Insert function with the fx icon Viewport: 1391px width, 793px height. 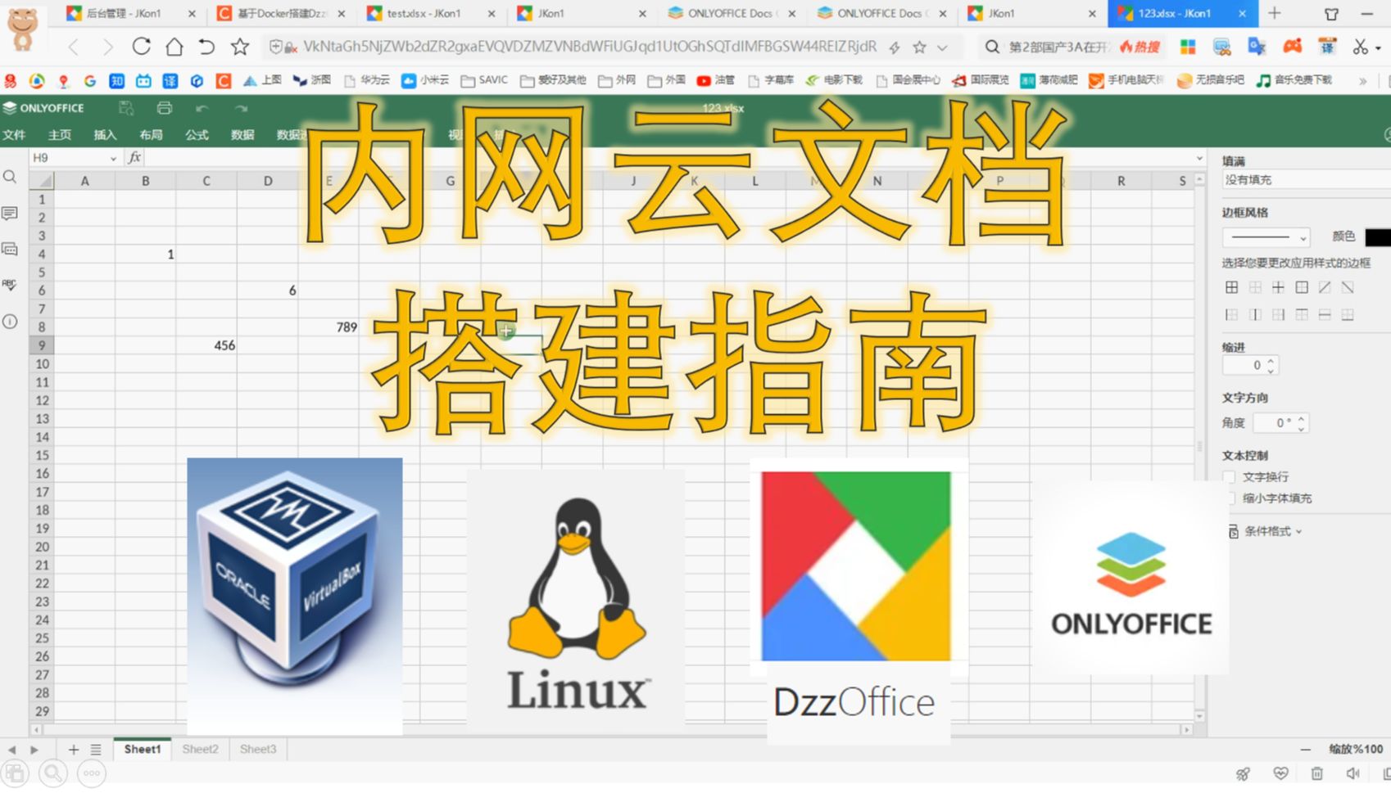click(x=135, y=157)
